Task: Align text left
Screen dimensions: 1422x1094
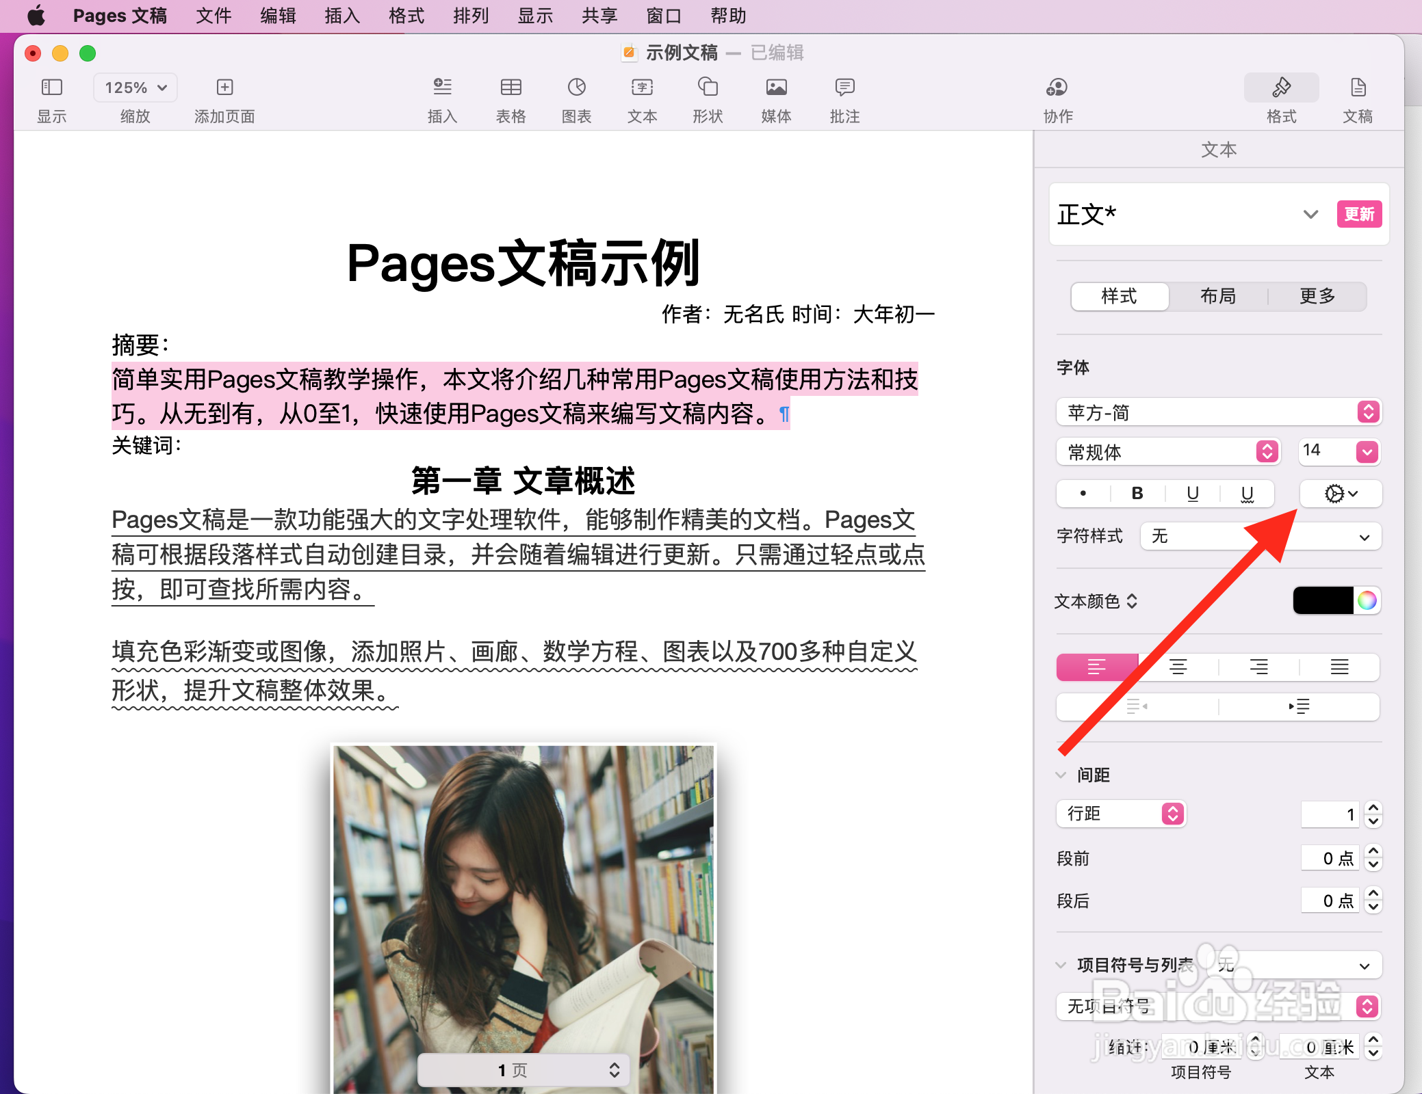Action: pos(1096,667)
